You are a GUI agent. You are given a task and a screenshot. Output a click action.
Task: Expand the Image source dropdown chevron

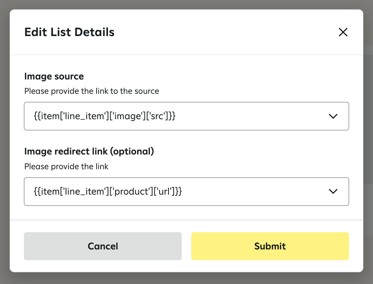click(x=333, y=116)
